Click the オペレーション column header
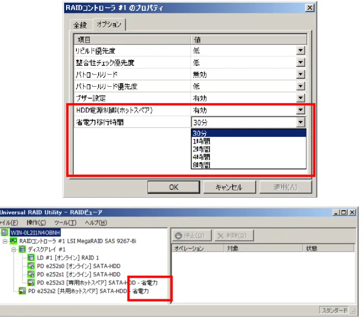 [198, 248]
